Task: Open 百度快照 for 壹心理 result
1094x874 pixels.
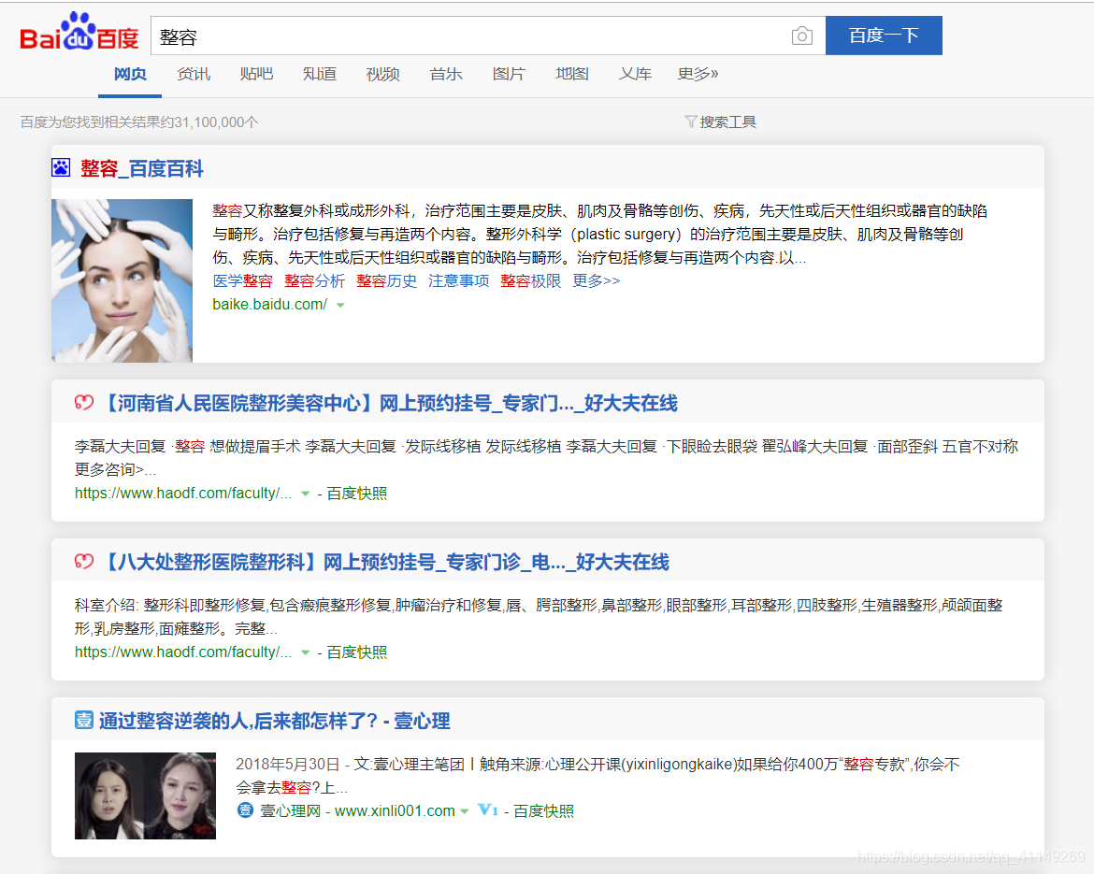Action: coord(543,810)
